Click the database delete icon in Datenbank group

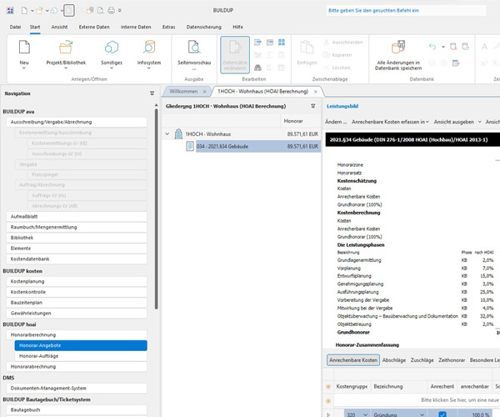click(453, 47)
